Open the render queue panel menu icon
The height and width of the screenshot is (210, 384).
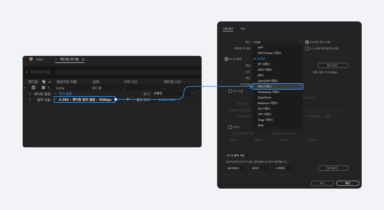(83, 59)
